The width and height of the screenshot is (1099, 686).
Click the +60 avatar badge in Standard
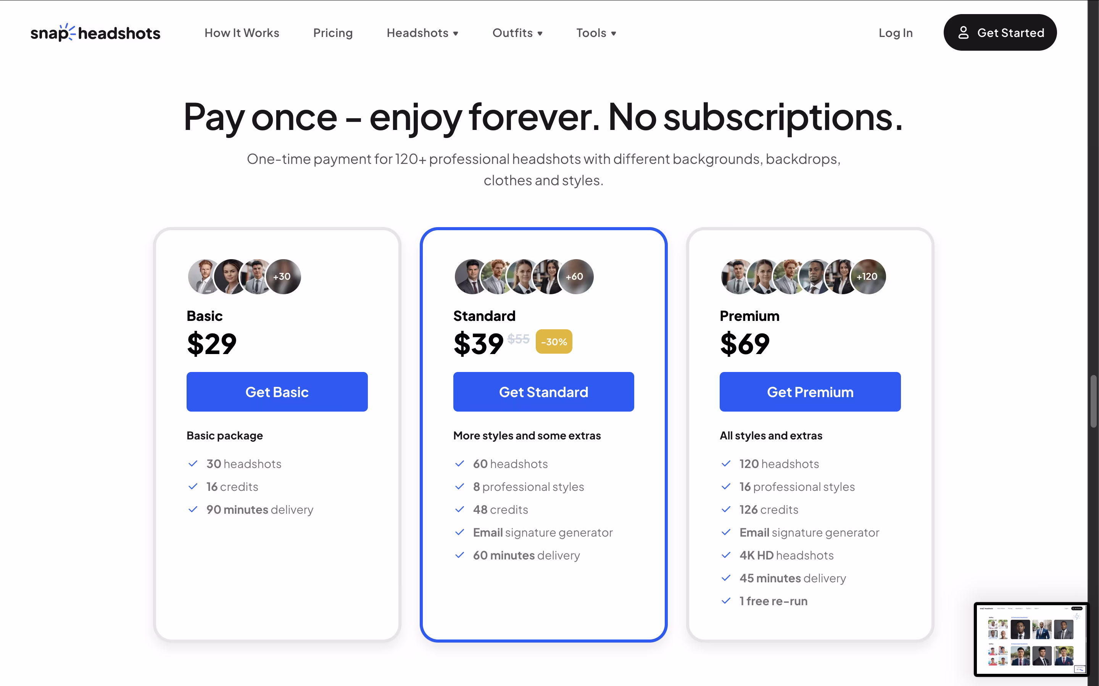pyautogui.click(x=575, y=276)
